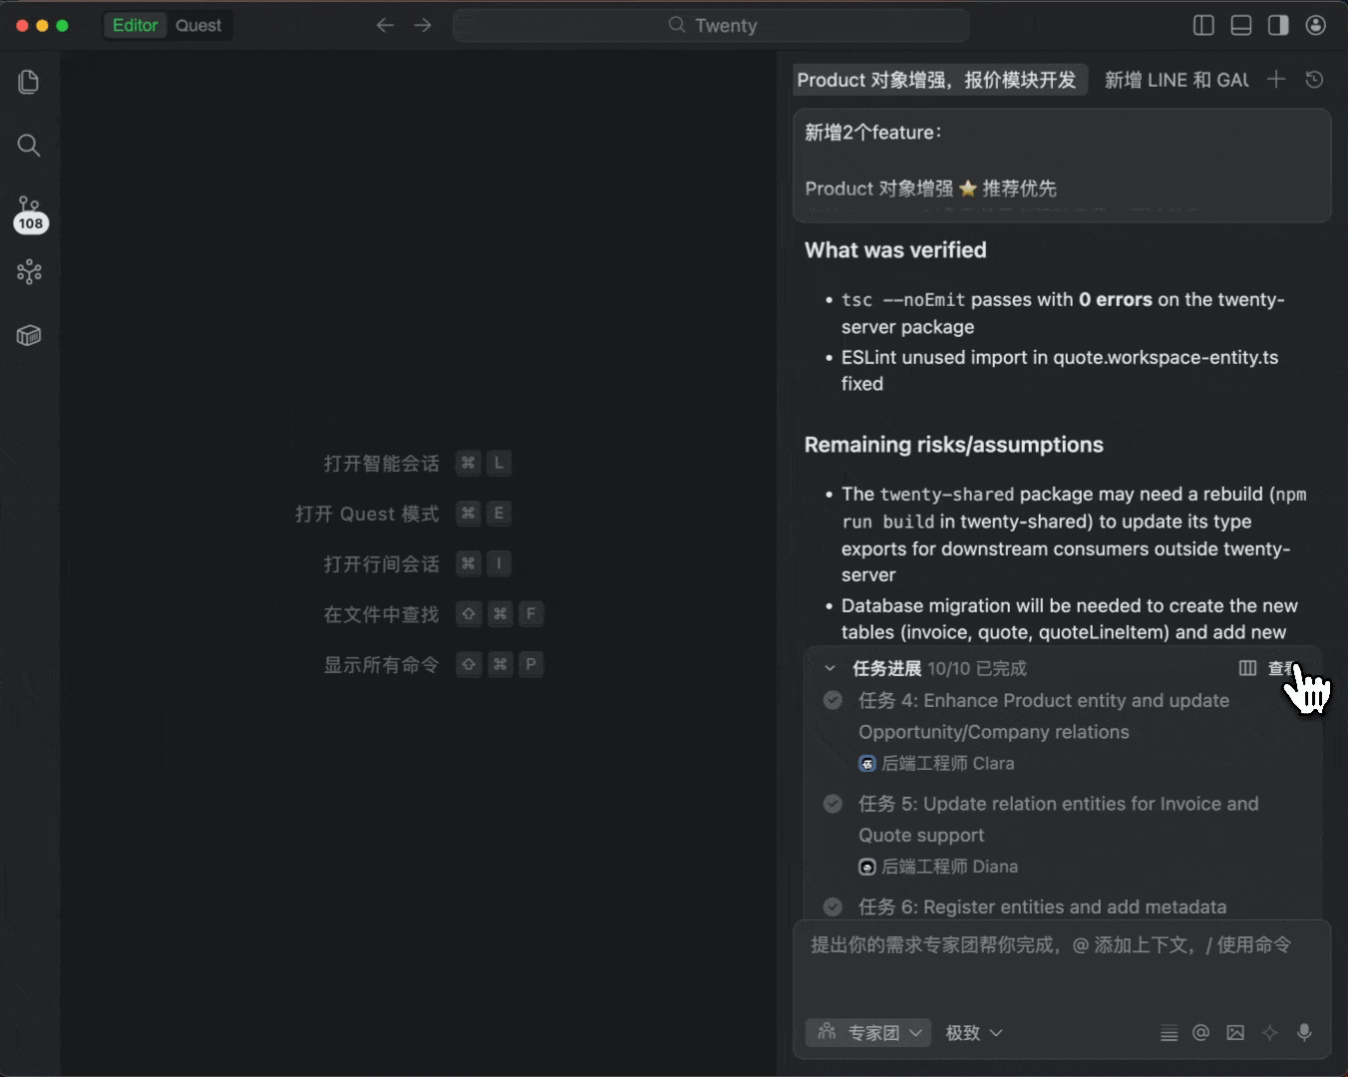Click the @ add context icon

[1201, 1033]
